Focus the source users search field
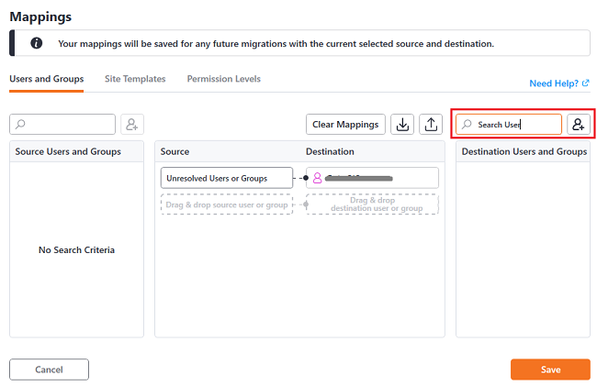This screenshot has width=597, height=386. (x=69, y=125)
